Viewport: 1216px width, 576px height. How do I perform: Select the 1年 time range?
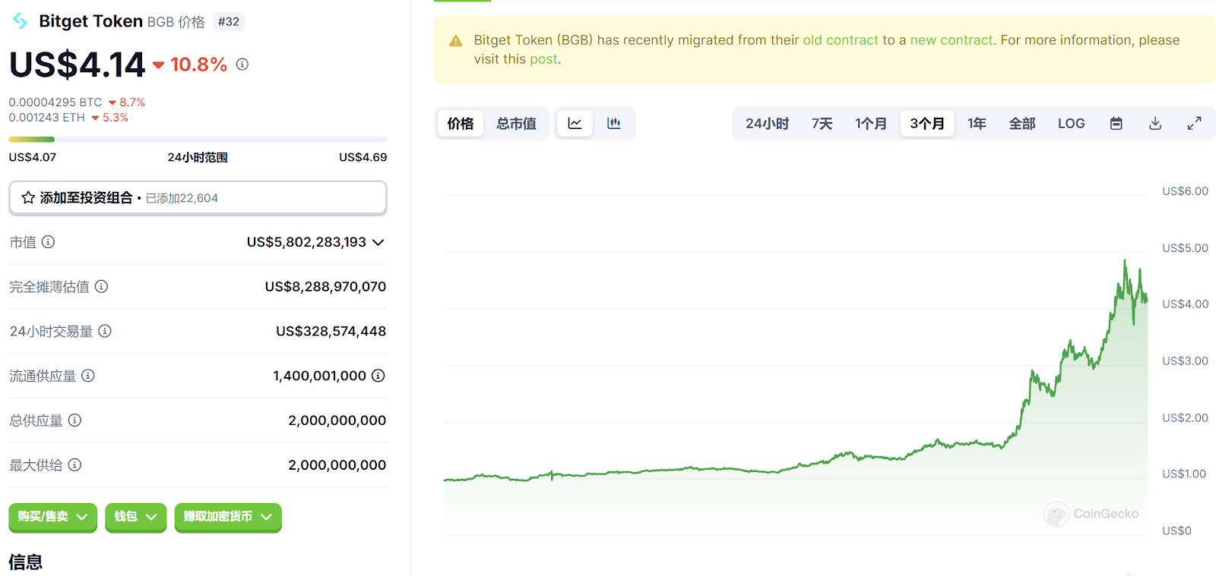(977, 124)
